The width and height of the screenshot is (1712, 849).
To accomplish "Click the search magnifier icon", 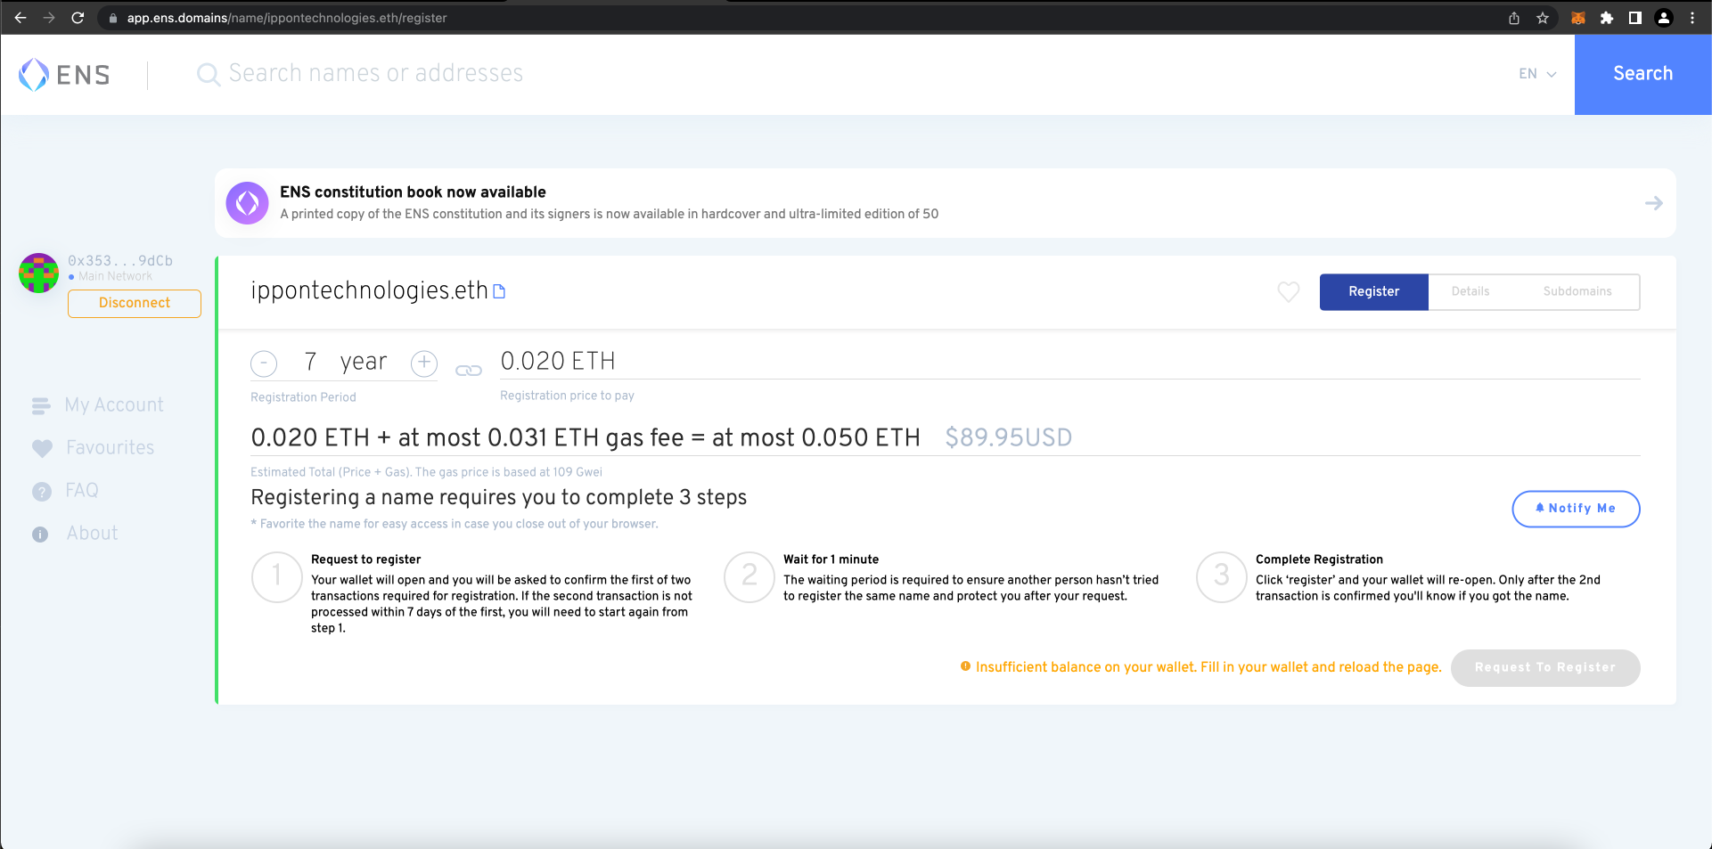I will [208, 74].
